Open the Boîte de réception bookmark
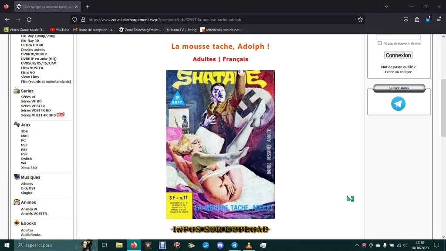The height and width of the screenshot is (251, 446). (94, 30)
